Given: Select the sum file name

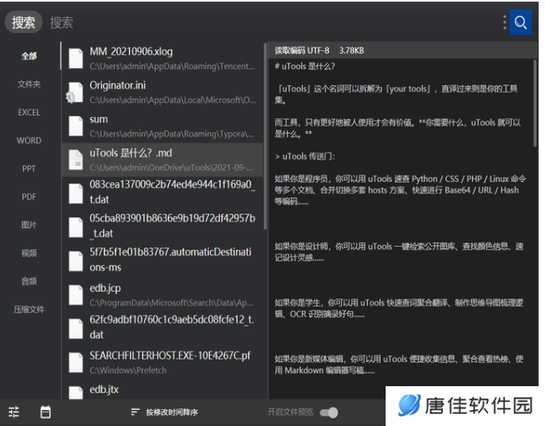Looking at the screenshot, I should [99, 119].
